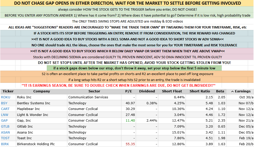The image size is (254, 147).
Task: Sort by the Sector column header
Action: coord(94,91)
